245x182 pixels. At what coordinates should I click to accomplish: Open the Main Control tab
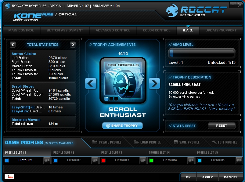(x=21, y=30)
